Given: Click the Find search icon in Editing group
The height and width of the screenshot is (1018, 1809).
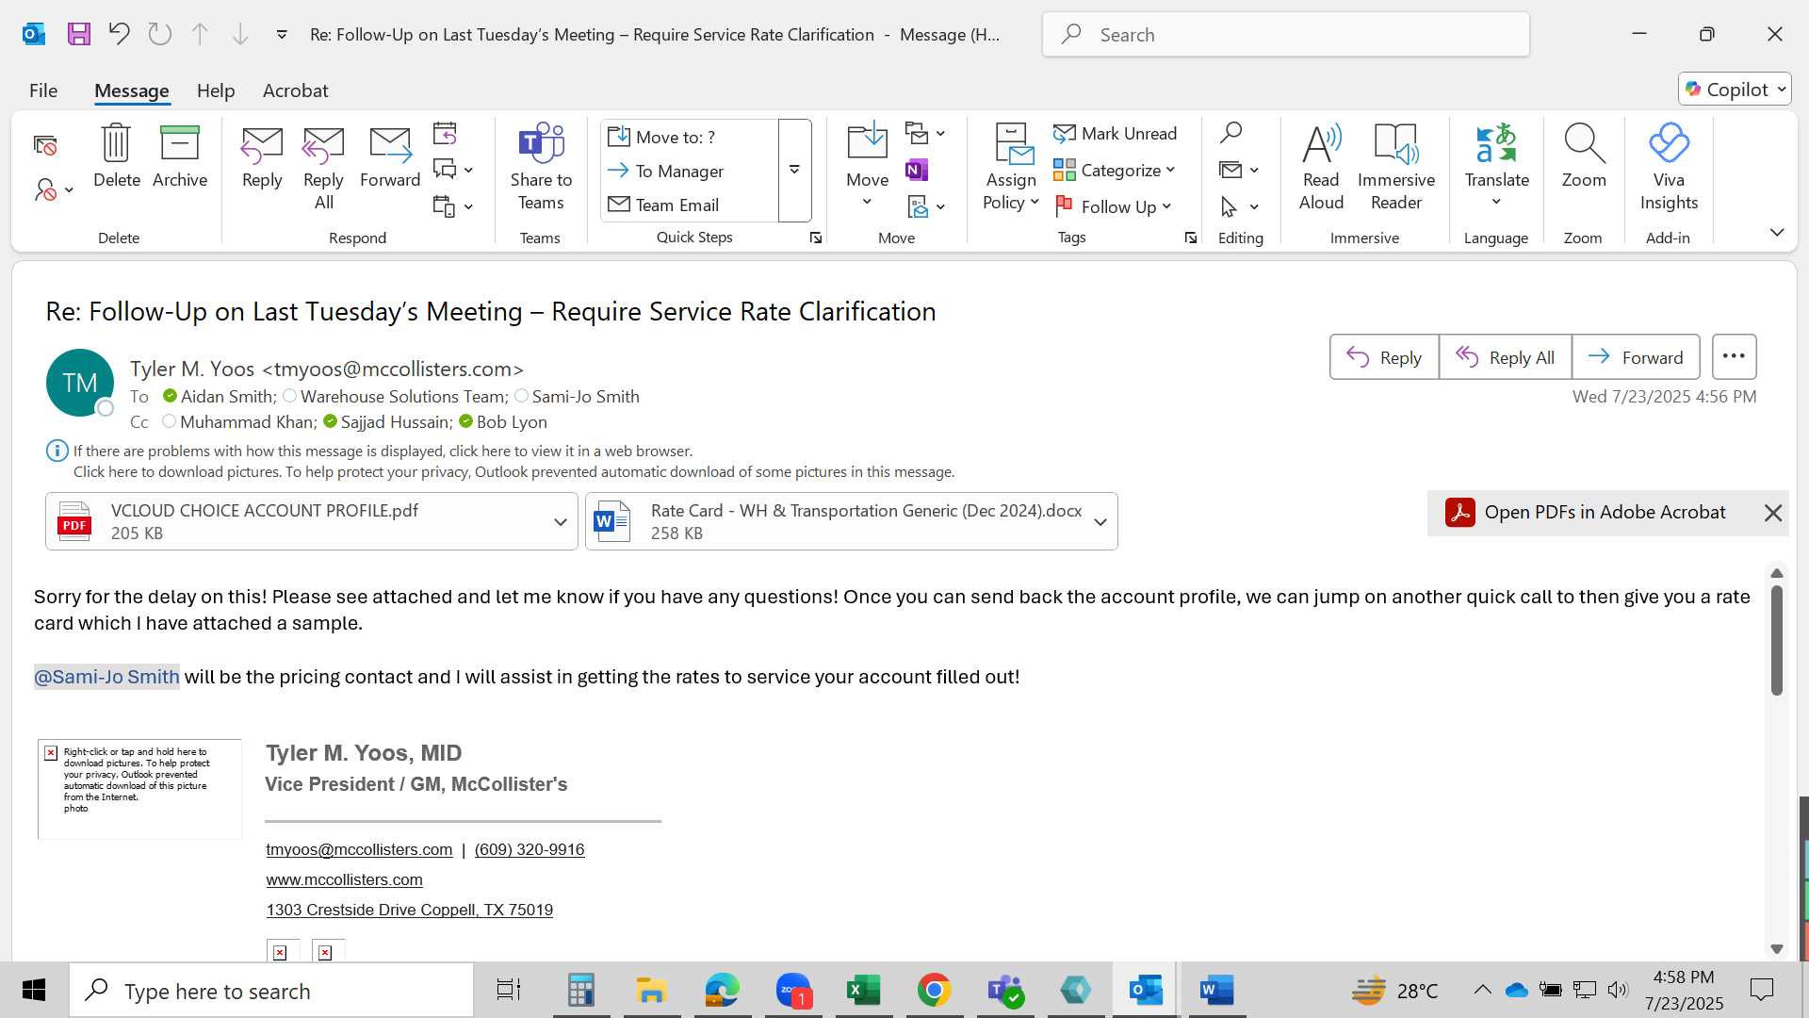Looking at the screenshot, I should coord(1230,133).
